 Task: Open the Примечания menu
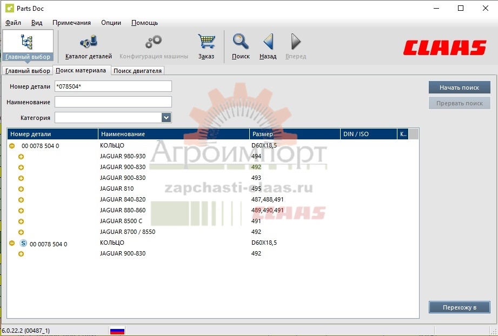click(x=71, y=23)
